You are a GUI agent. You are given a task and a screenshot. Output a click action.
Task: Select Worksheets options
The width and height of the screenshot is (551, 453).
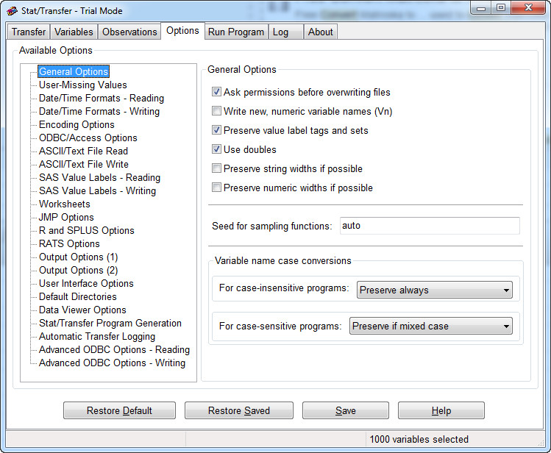[65, 204]
